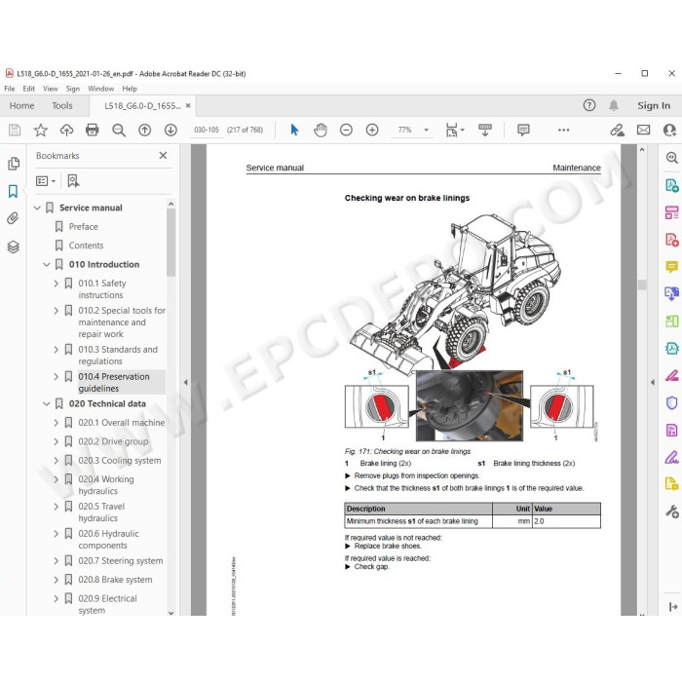Open zoom level dropdown at 77%
The image size is (682, 682).
coord(427,130)
